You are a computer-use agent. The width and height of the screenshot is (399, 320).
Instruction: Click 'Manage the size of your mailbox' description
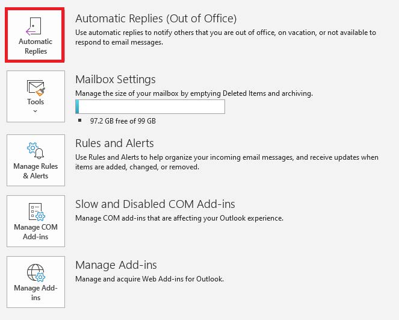(x=194, y=93)
